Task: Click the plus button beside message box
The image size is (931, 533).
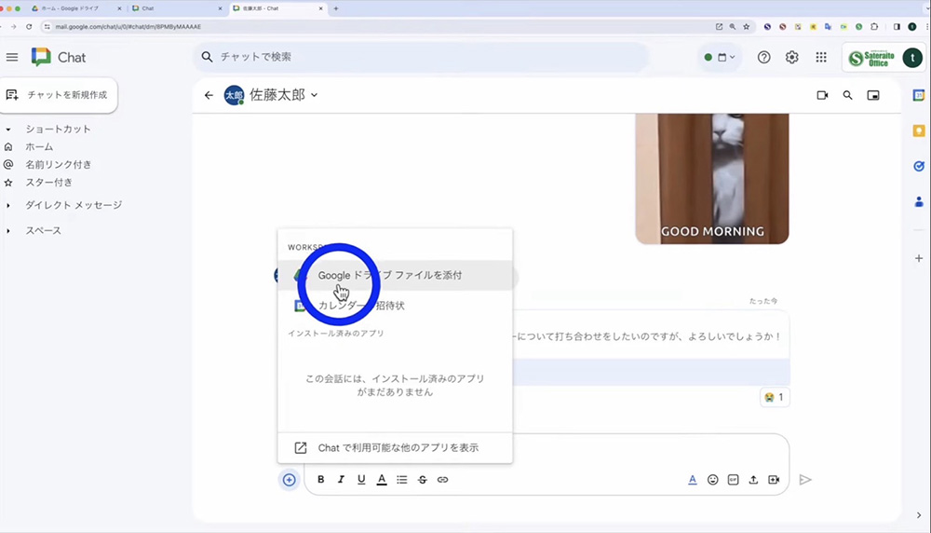Action: tap(290, 480)
